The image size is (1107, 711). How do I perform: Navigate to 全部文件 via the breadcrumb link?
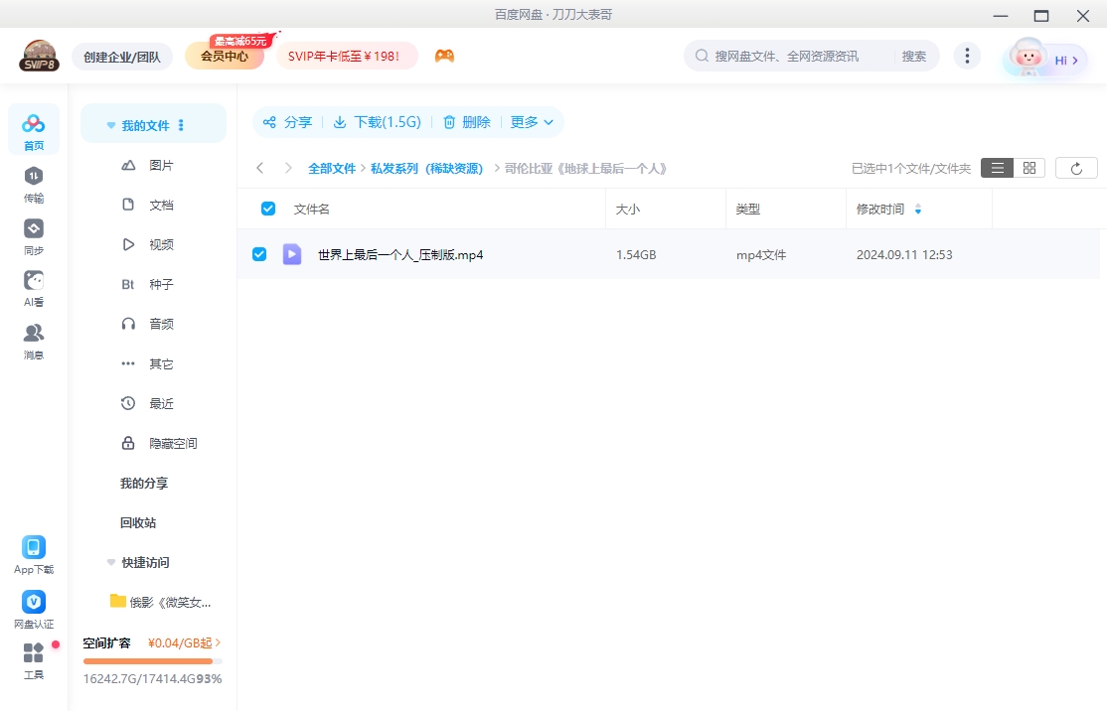[333, 168]
